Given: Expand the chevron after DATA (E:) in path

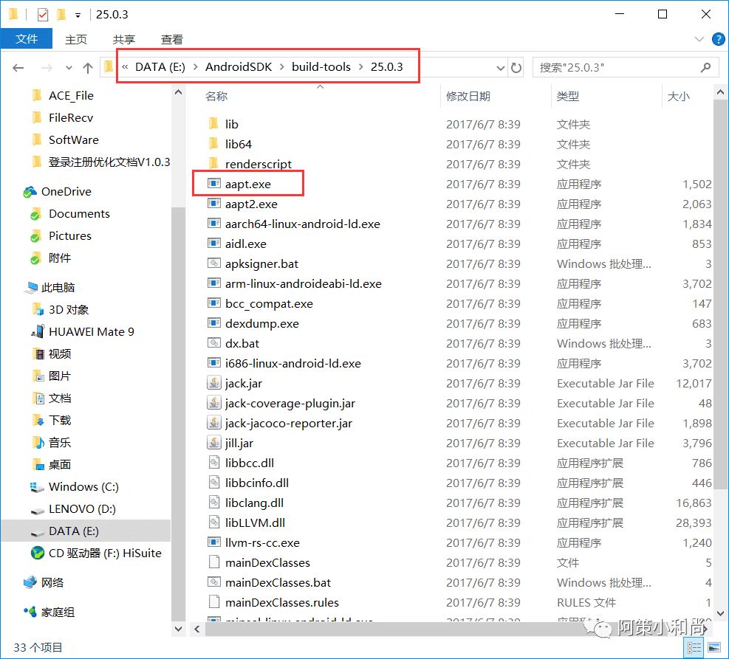Looking at the screenshot, I should tap(195, 67).
